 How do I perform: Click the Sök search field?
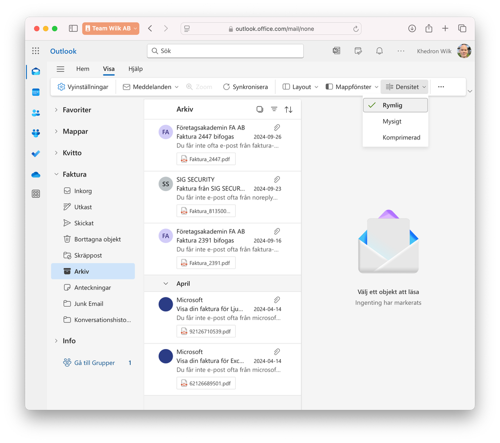[225, 51]
